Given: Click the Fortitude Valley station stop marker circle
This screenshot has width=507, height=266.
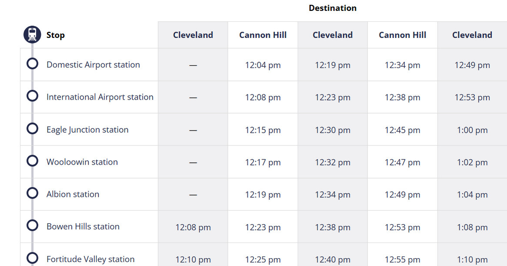Looking at the screenshot, I should pyautogui.click(x=32, y=258).
